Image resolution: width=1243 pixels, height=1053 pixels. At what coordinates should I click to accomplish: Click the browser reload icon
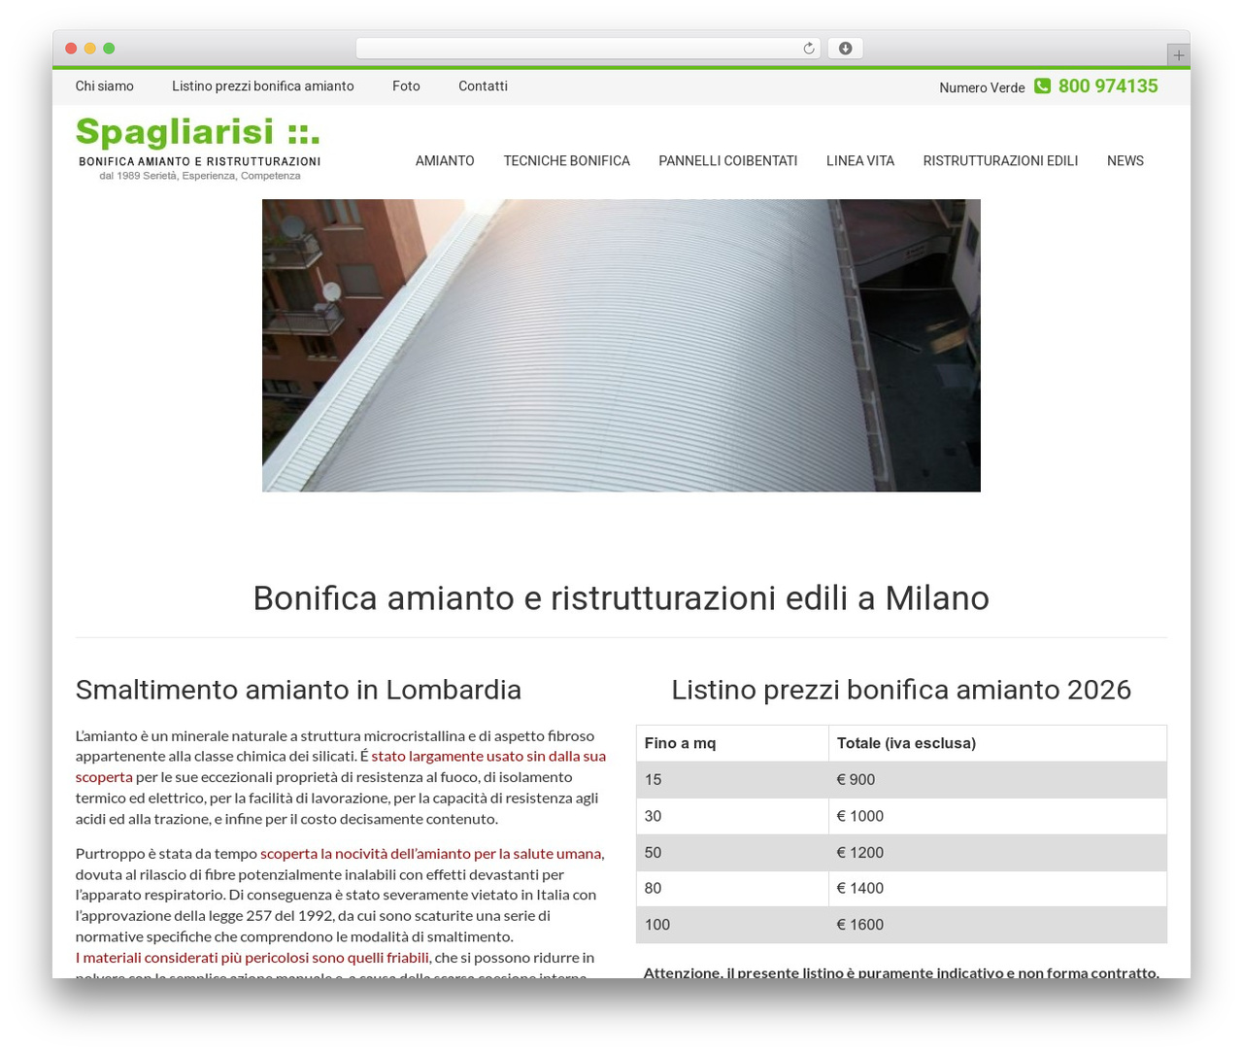click(x=808, y=49)
